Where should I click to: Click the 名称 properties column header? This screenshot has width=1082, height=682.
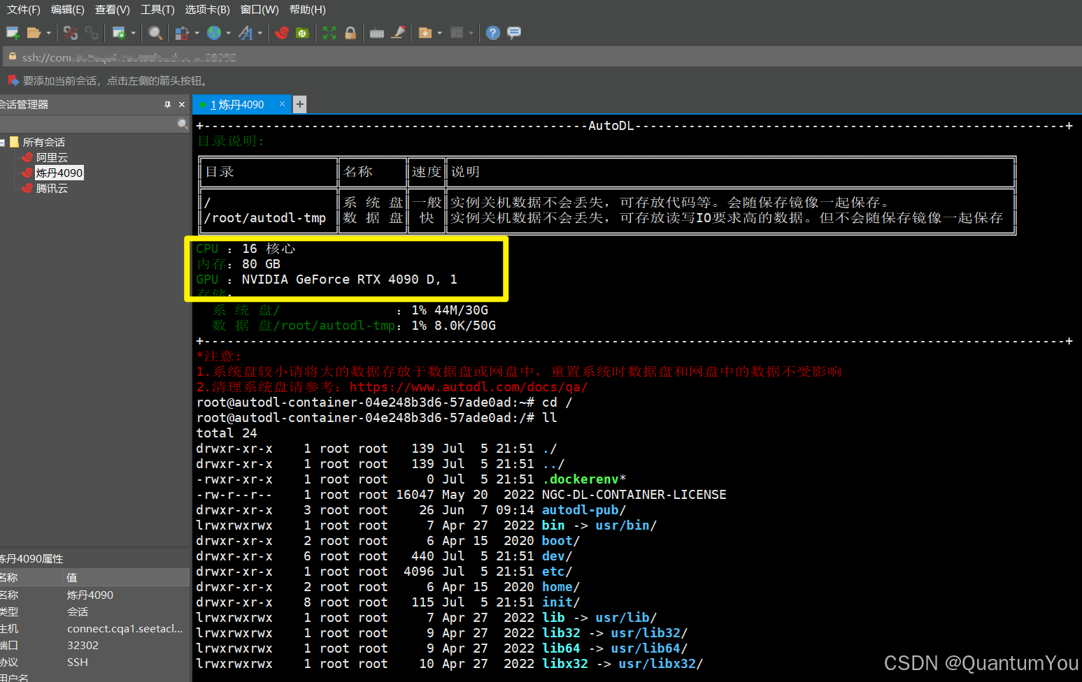31,578
